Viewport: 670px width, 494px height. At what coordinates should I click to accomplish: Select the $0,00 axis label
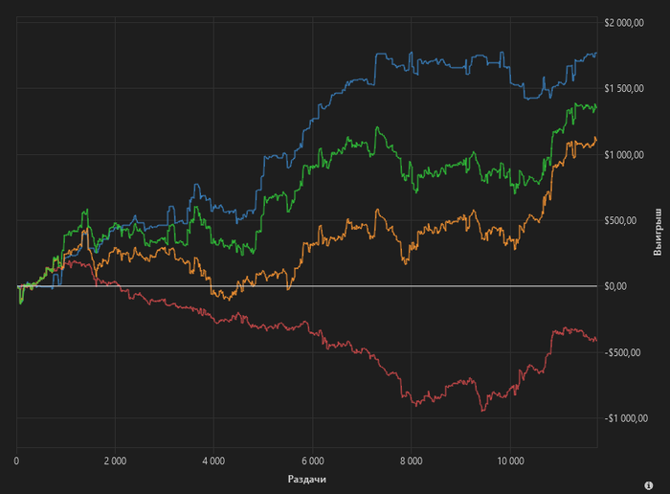coord(616,286)
